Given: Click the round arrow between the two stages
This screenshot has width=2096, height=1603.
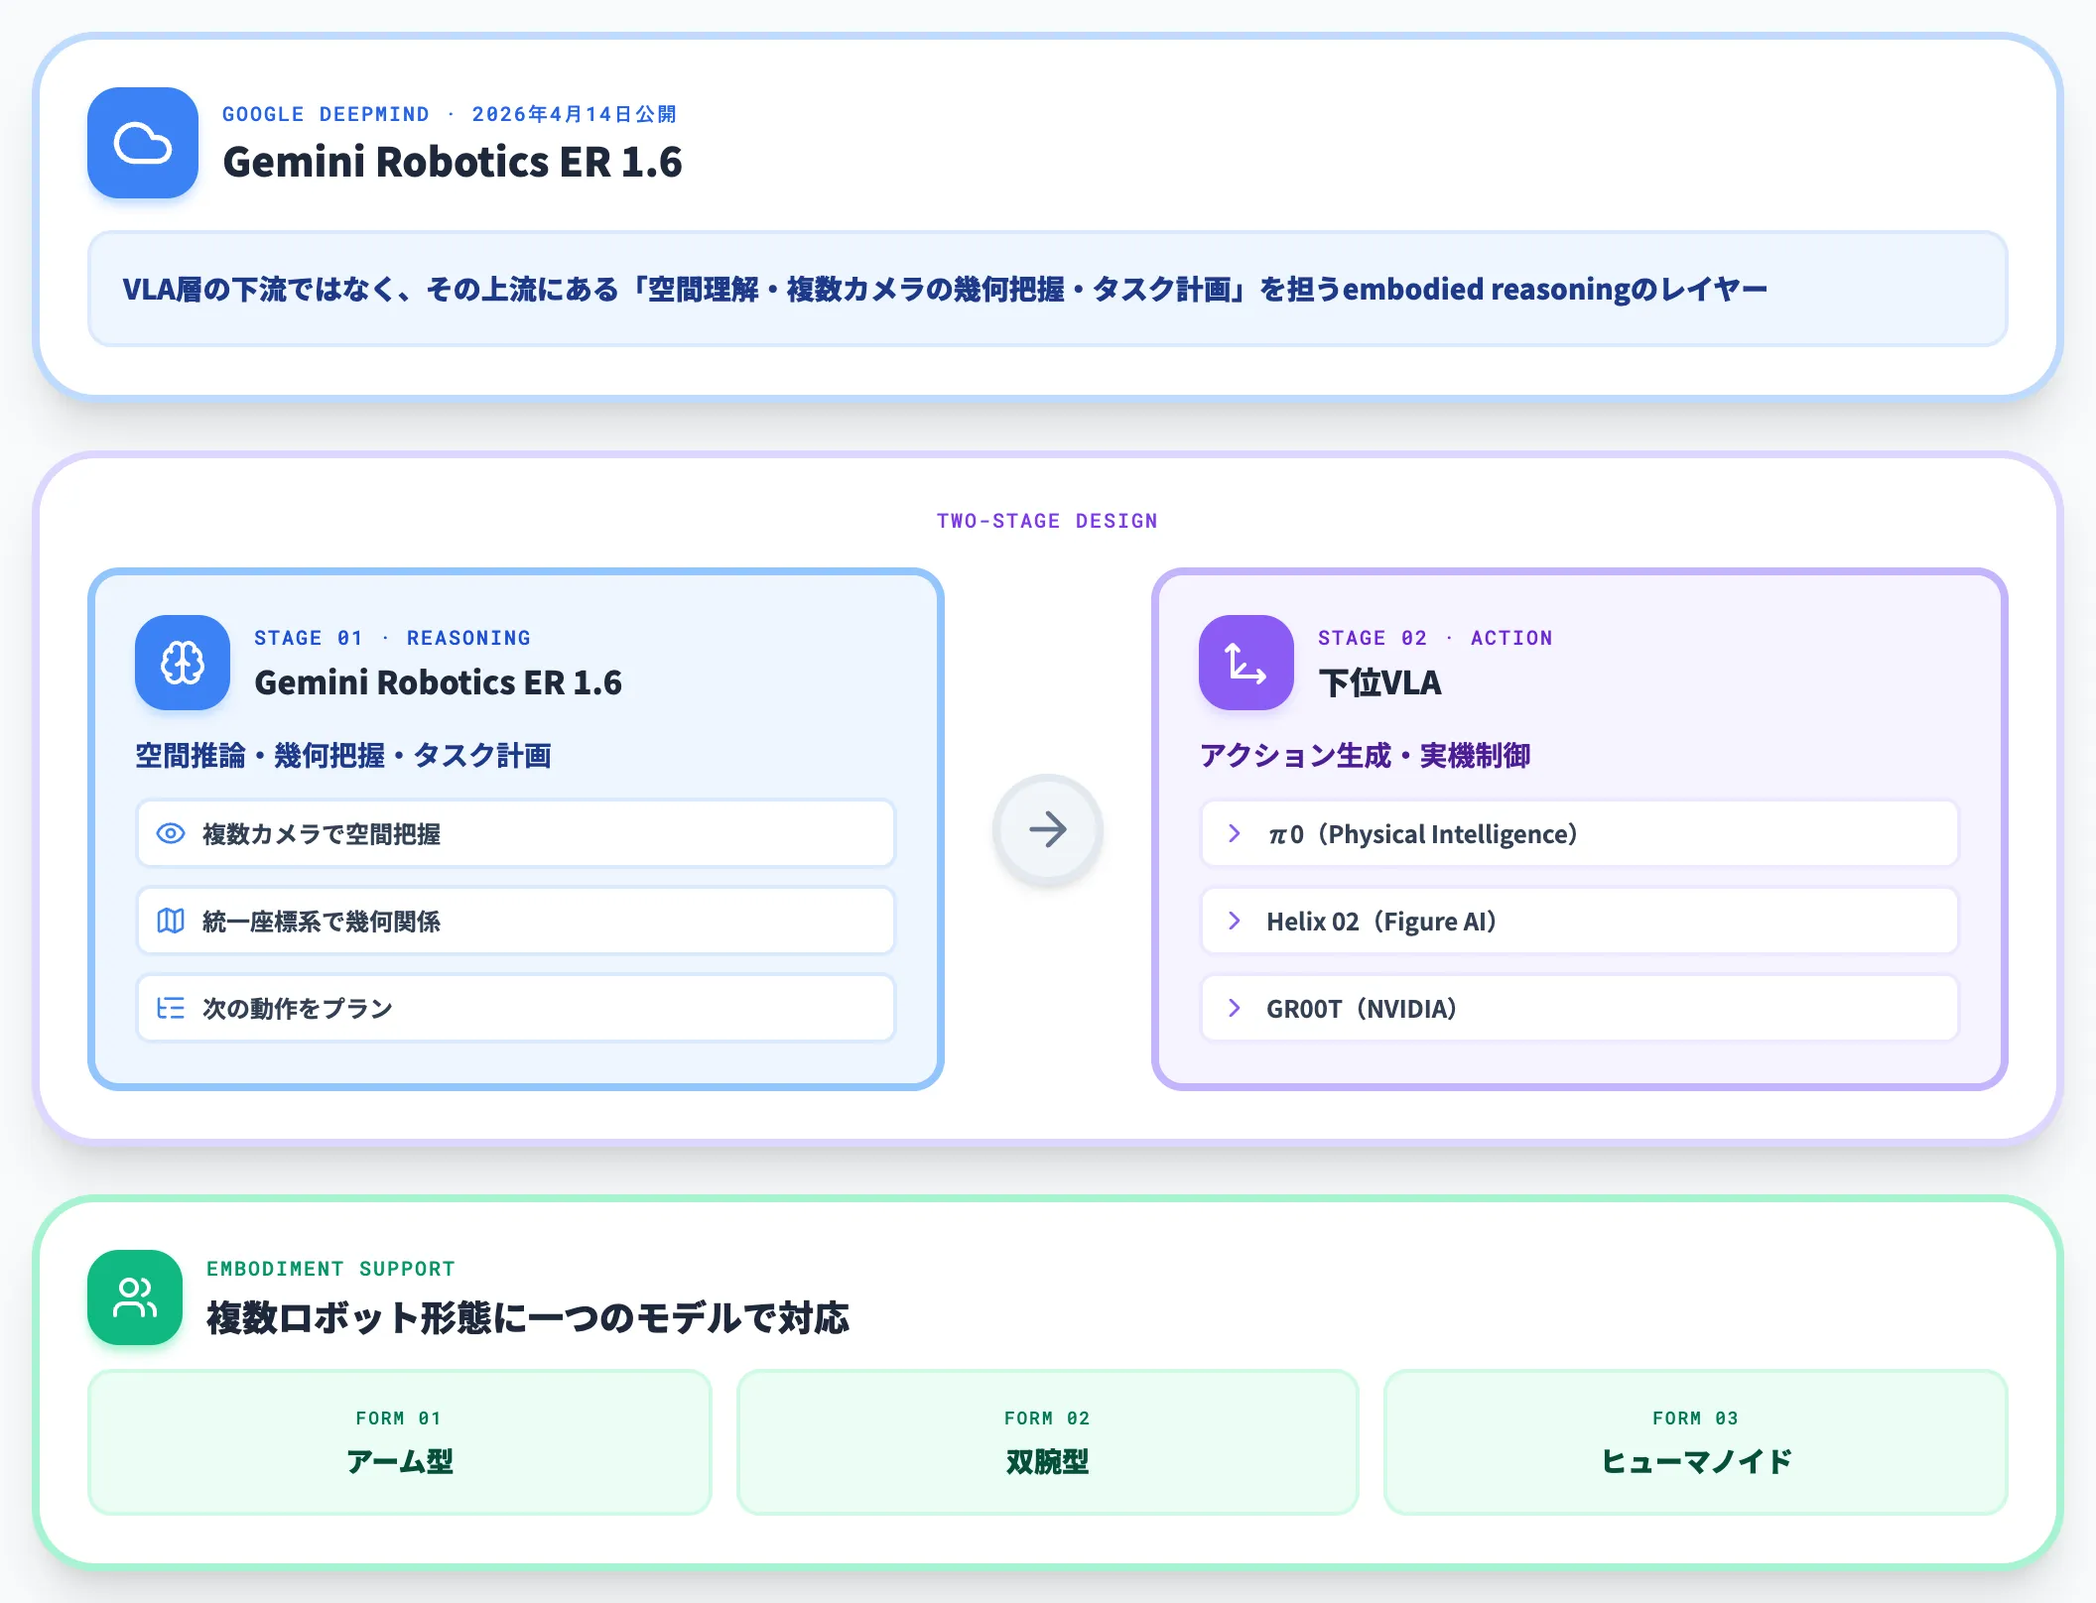Looking at the screenshot, I should (x=1048, y=829).
